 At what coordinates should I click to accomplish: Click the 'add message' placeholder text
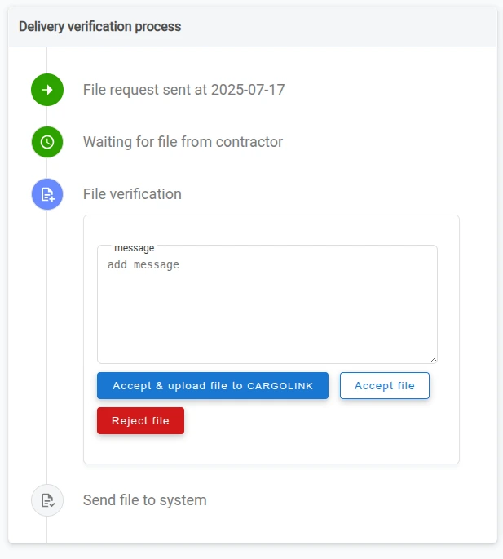point(143,264)
